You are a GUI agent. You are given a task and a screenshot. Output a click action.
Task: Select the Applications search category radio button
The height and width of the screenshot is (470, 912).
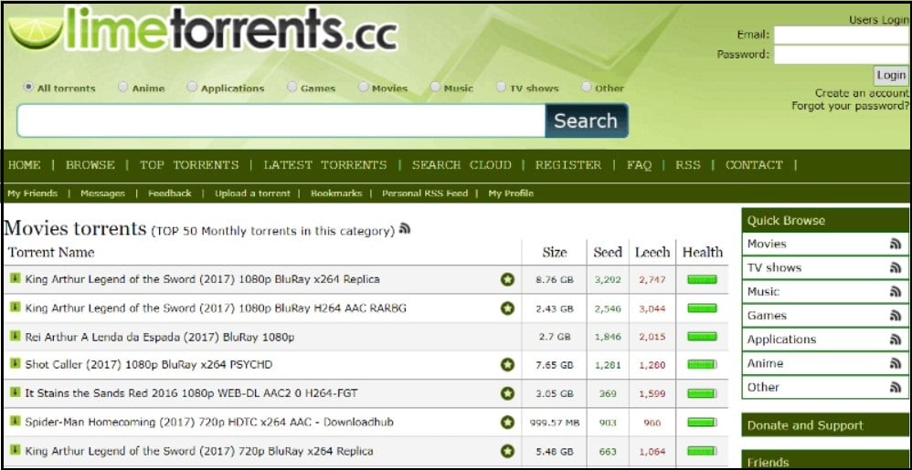(192, 87)
